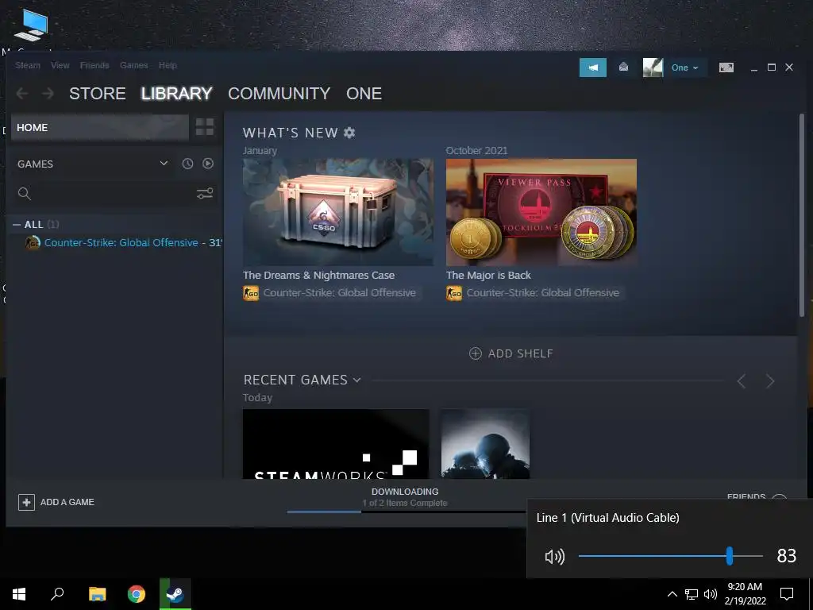Switch to the LIBRARY tab

tap(176, 94)
